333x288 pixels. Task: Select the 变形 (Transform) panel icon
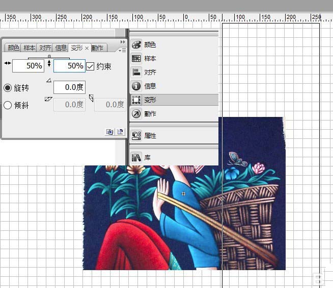[136, 100]
